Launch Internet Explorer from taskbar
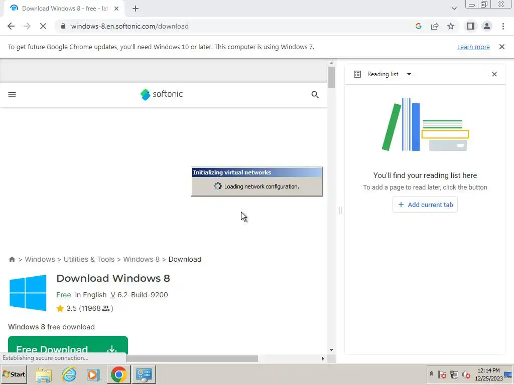The image size is (514, 385). (x=69, y=374)
